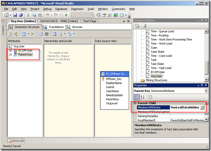
Task: Open the Dimension menu
Action: tap(77, 9)
